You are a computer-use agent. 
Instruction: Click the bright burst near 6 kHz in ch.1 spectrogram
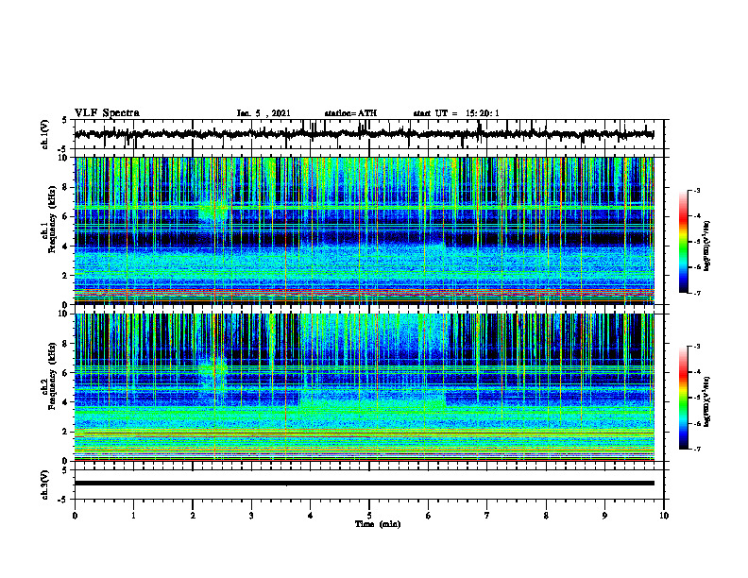(x=212, y=212)
